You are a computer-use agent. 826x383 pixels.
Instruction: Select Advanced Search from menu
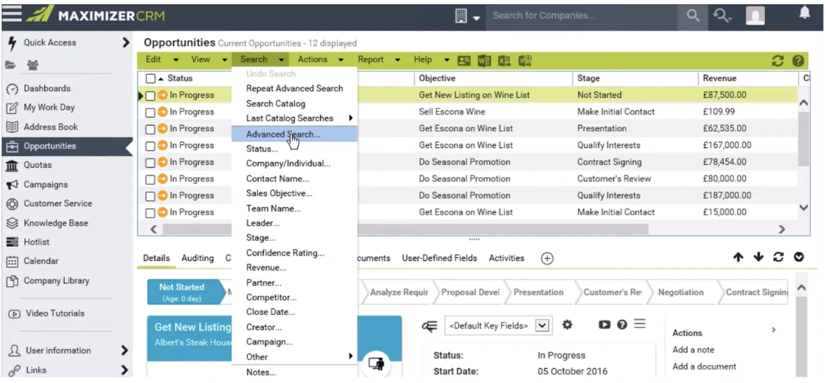pos(294,134)
